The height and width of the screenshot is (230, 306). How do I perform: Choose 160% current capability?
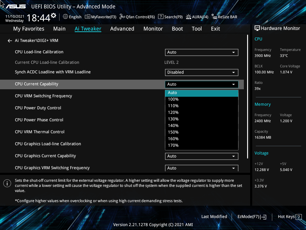coord(202,139)
